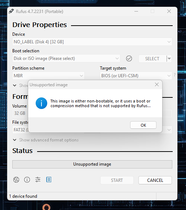186x210 pixels.
Task: Open the Cluster size dropdown arrow
Action: tap(169, 130)
